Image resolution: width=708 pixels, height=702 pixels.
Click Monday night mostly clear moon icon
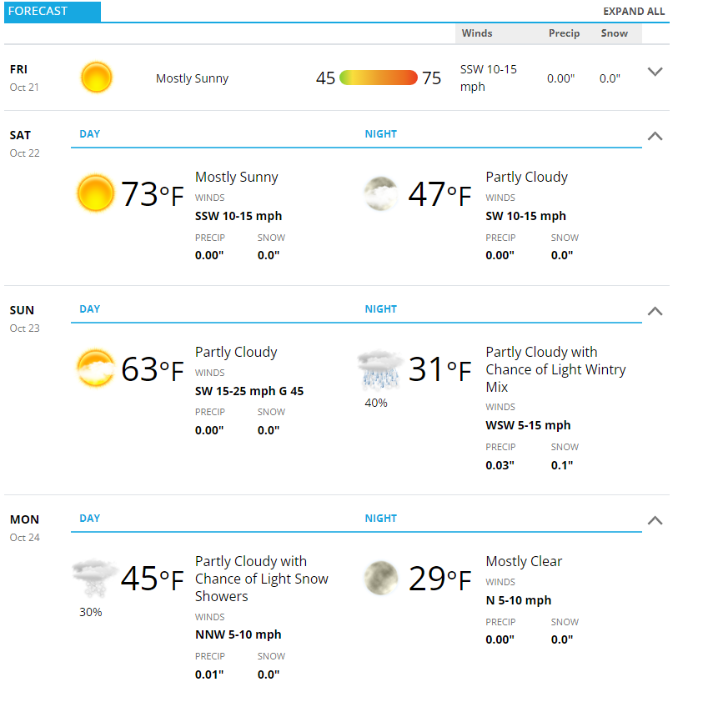tap(380, 578)
